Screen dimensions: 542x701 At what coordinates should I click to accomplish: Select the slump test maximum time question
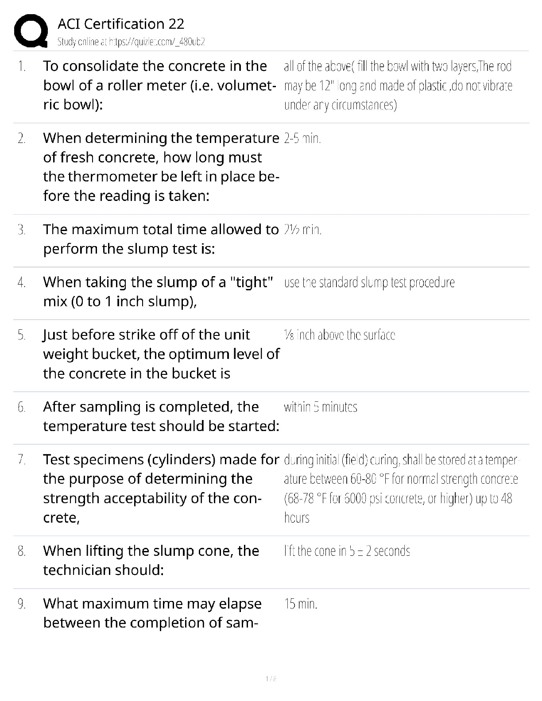pyautogui.click(x=160, y=239)
